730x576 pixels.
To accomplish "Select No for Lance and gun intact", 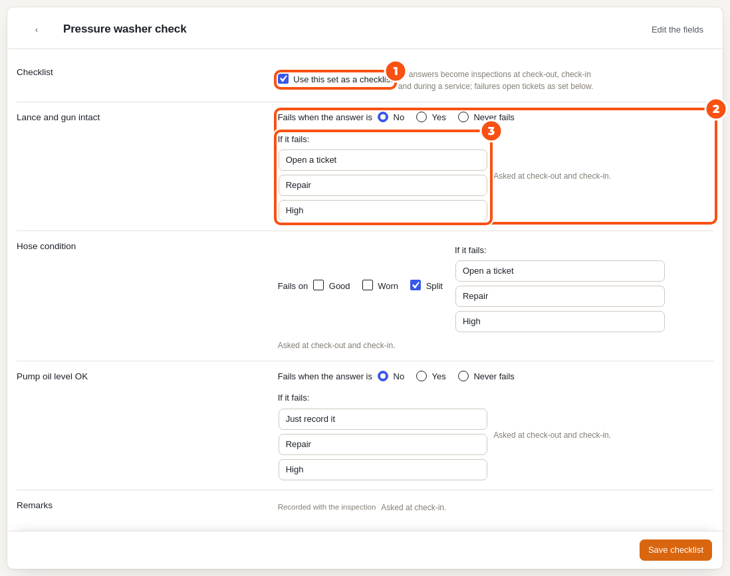I will click(x=383, y=117).
